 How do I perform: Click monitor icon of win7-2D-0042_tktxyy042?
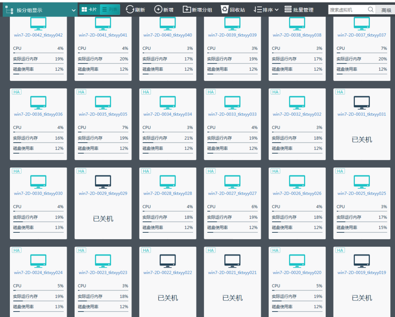(x=38, y=23)
